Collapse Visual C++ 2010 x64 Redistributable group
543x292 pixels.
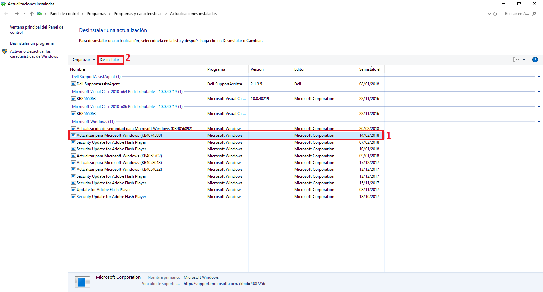(539, 92)
